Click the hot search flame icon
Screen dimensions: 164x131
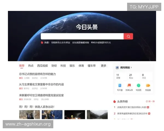pos(42,42)
